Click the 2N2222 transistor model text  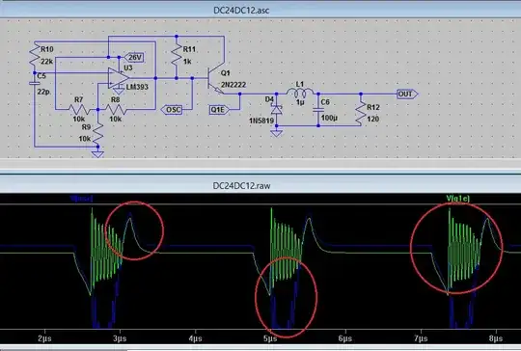tap(233, 85)
